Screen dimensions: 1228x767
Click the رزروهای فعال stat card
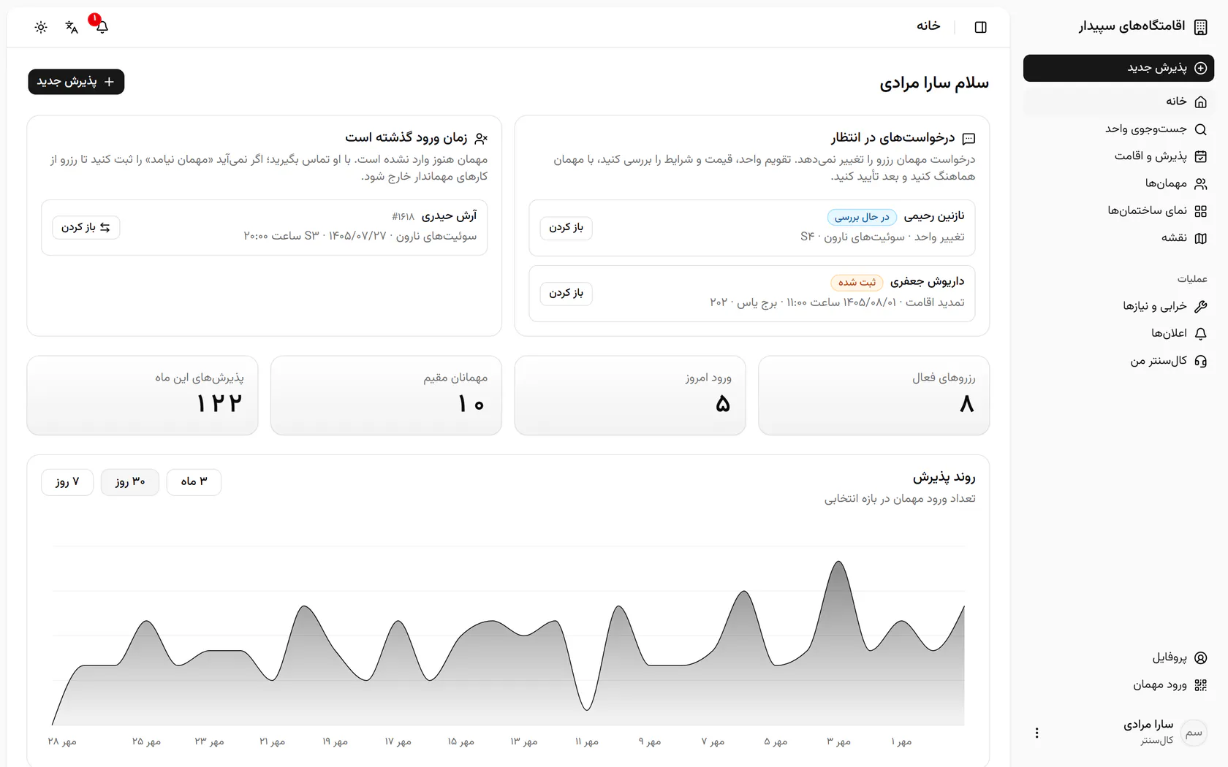point(873,395)
